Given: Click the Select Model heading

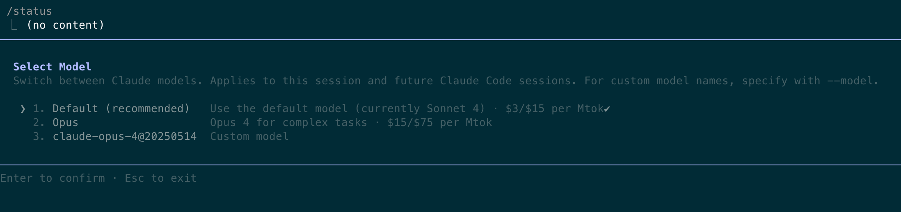Looking at the screenshot, I should point(53,67).
